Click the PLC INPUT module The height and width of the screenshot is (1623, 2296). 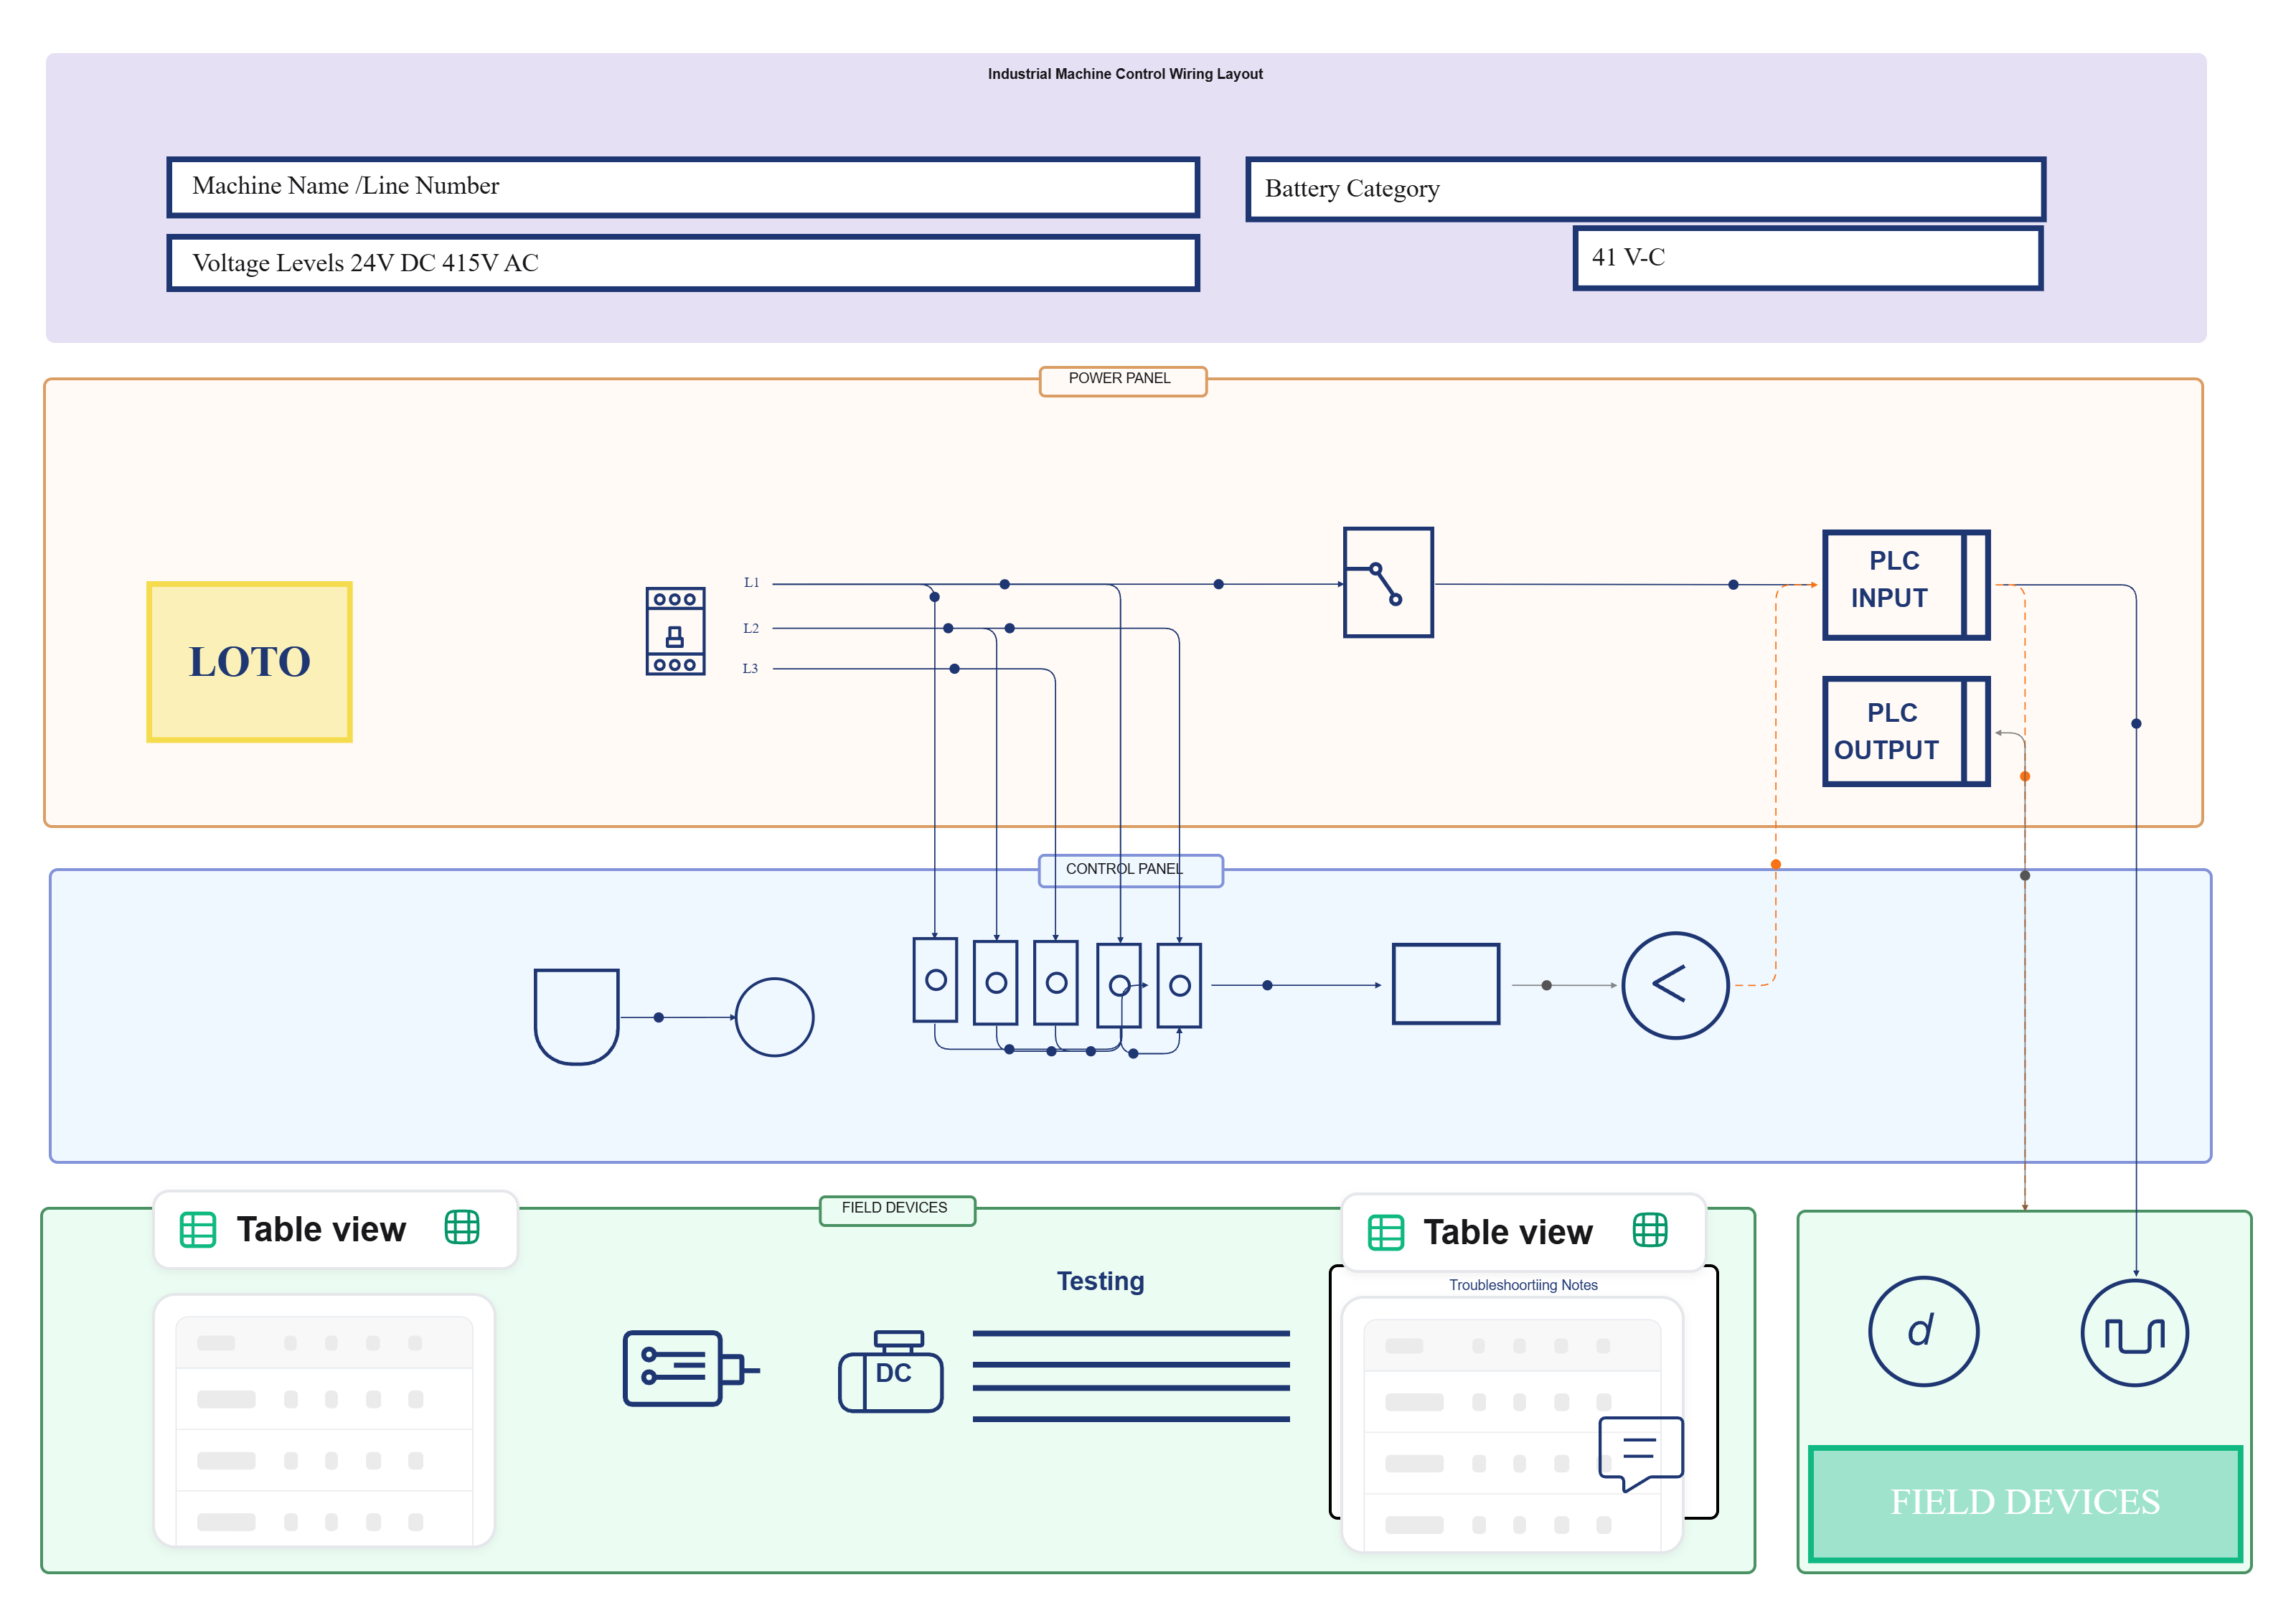click(1906, 584)
